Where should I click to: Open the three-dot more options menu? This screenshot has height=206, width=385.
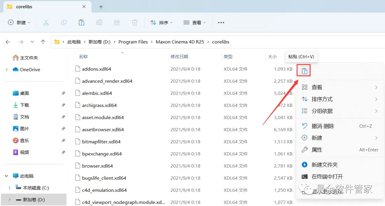tap(221, 22)
